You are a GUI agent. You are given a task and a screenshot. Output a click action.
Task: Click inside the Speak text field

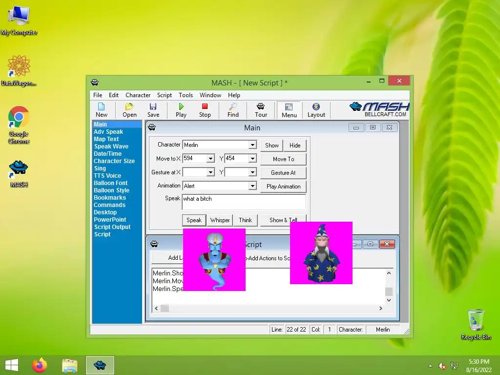coord(244,202)
